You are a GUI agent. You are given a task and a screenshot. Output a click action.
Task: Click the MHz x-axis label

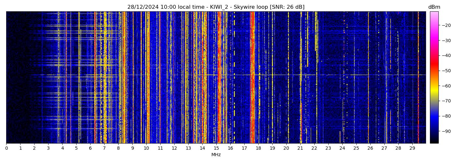click(x=216, y=155)
